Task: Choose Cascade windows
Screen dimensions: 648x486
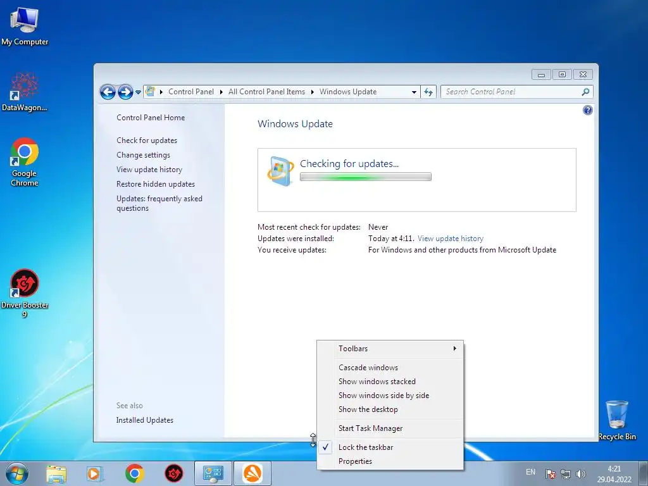Action: (x=390, y=368)
